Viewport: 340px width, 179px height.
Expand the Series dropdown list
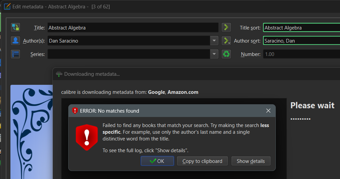click(214, 54)
